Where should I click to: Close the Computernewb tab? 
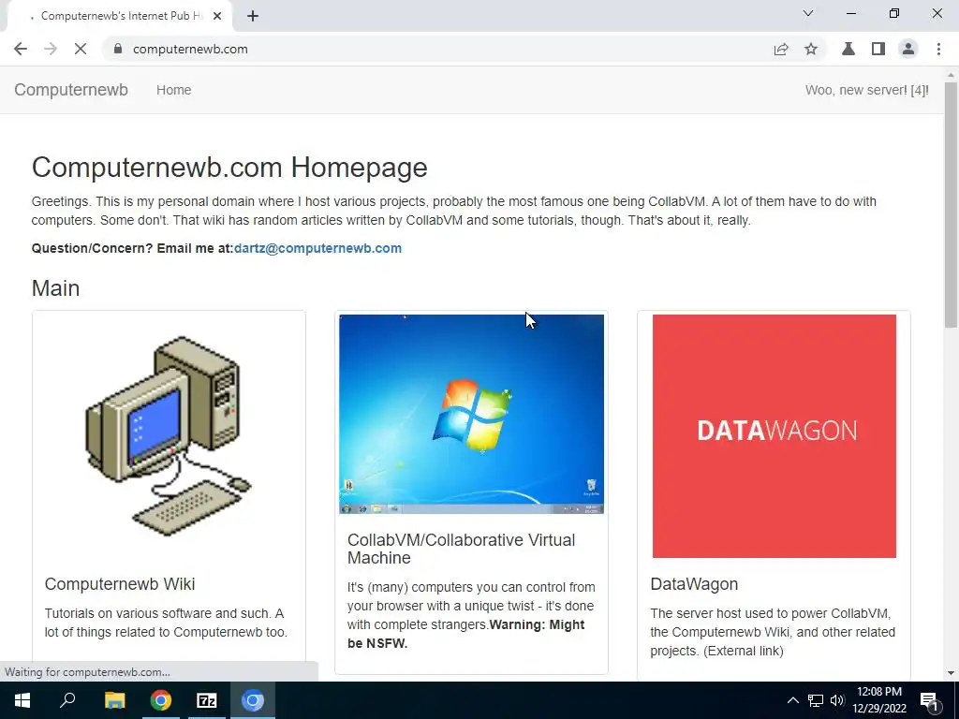coord(217,16)
